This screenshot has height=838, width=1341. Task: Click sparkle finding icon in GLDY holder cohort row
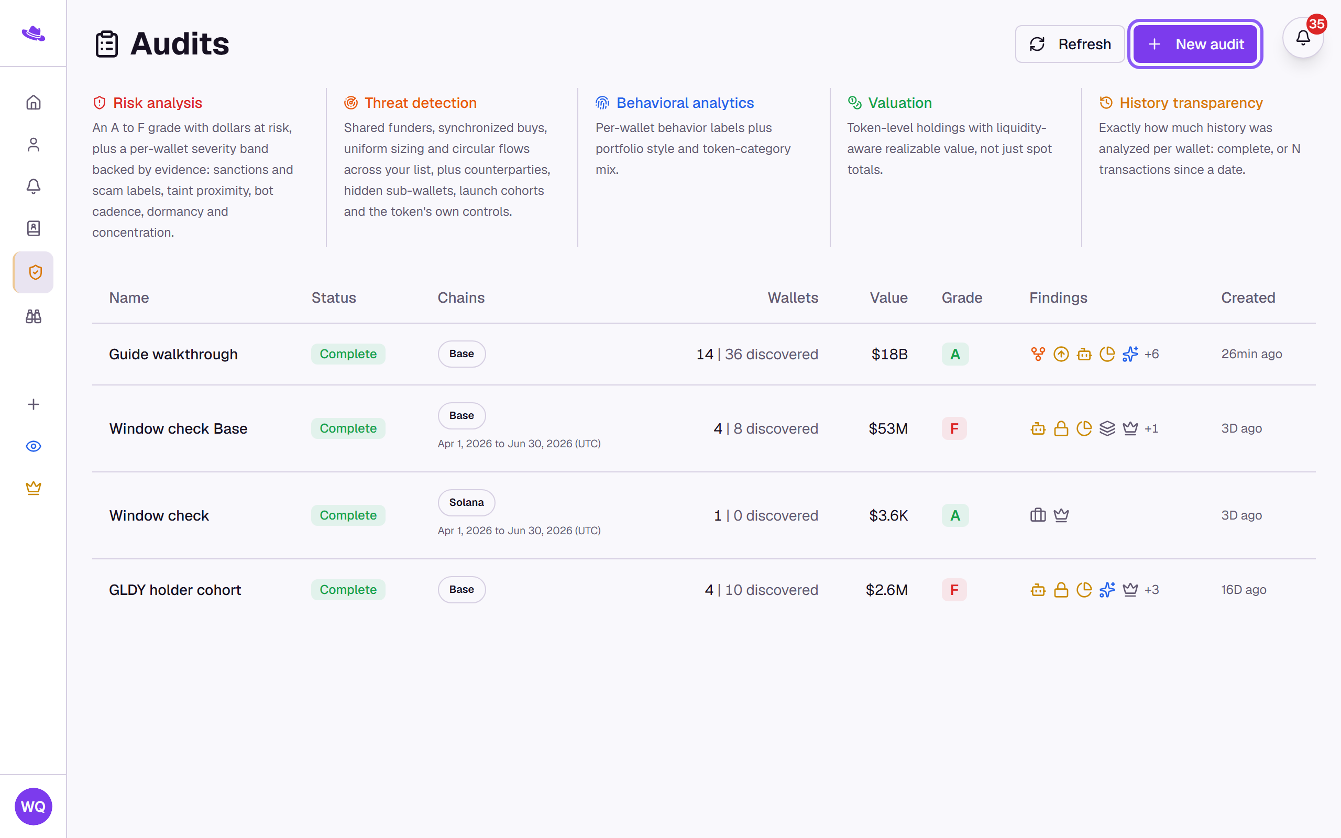tap(1107, 590)
